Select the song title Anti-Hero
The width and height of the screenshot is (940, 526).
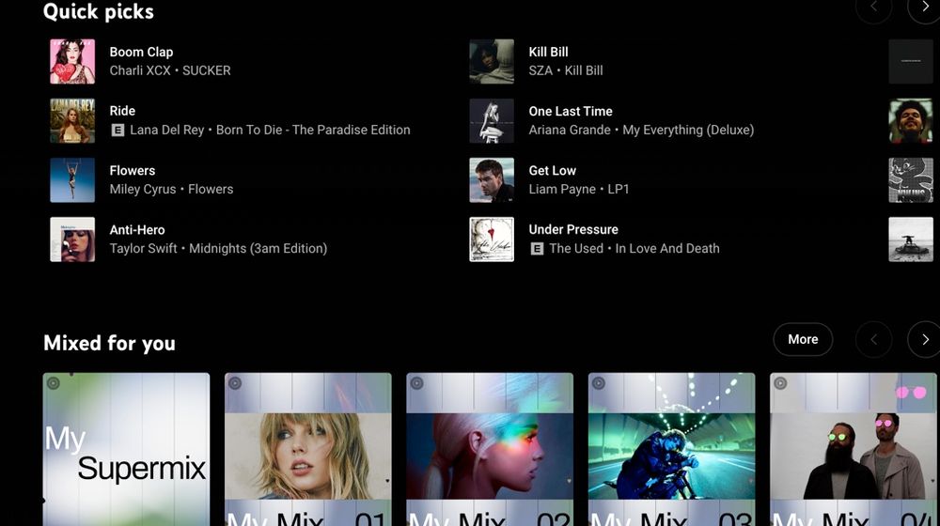click(x=136, y=230)
